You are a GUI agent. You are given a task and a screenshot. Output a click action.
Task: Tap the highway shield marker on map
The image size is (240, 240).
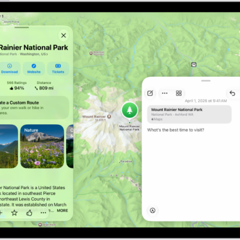194,65
